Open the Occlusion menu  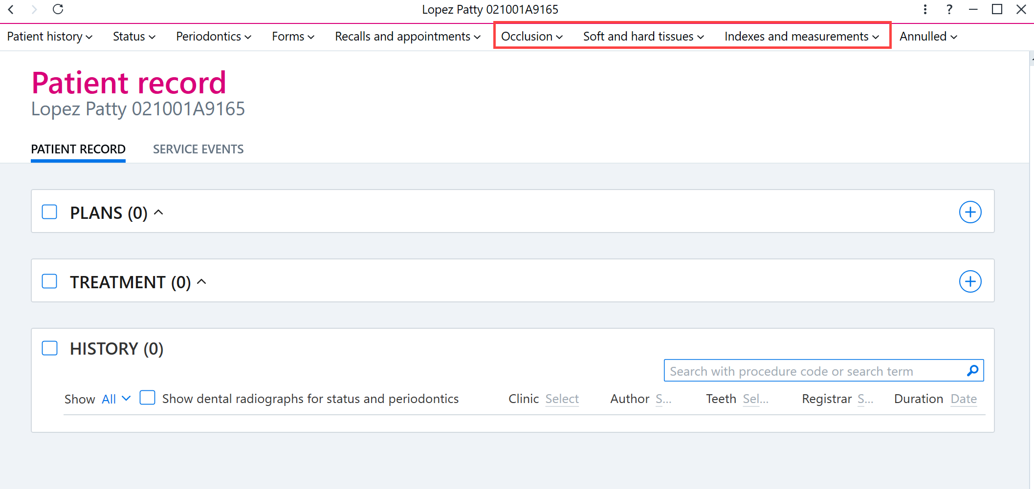point(532,37)
